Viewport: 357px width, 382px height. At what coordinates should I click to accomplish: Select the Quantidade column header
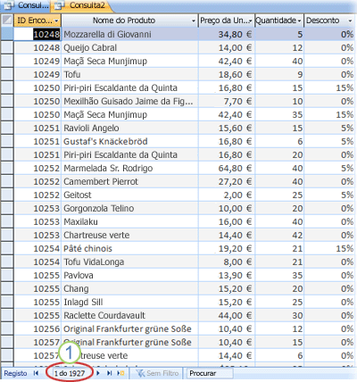pyautogui.click(x=276, y=21)
